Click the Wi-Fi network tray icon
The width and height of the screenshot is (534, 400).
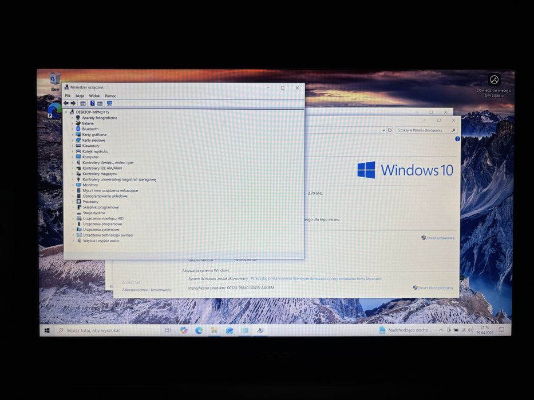(x=464, y=330)
